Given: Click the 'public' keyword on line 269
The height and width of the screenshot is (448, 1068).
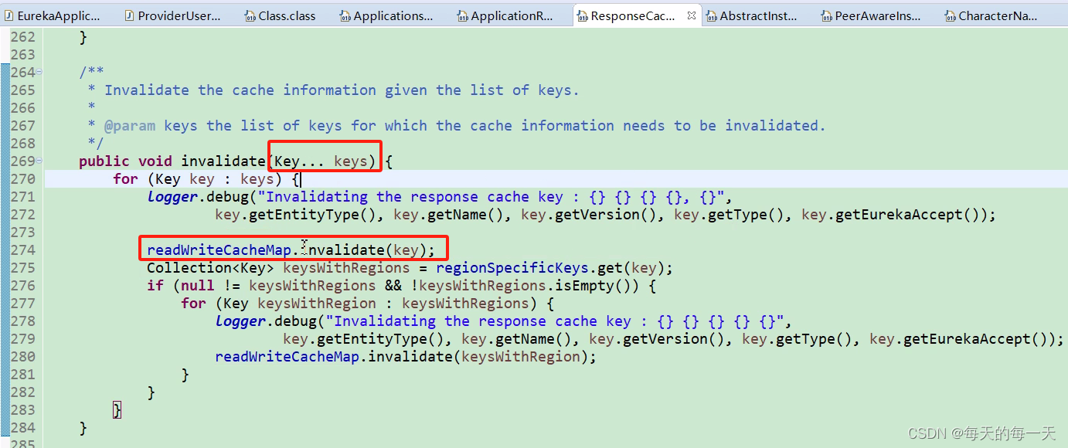Looking at the screenshot, I should tap(104, 161).
